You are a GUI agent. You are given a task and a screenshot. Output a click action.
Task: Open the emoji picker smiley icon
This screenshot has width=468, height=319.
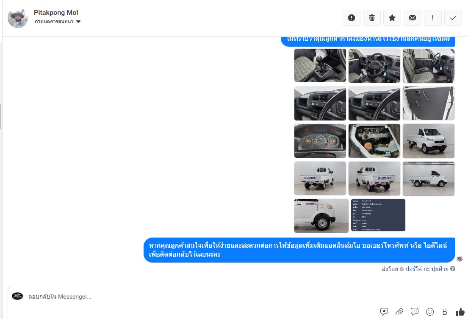click(x=429, y=312)
